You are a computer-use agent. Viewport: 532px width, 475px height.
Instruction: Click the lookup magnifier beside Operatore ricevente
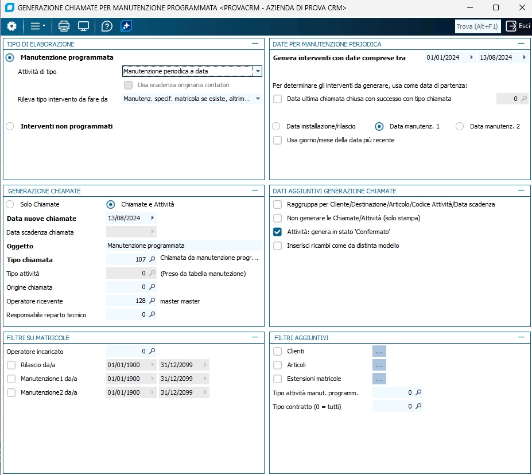tap(152, 301)
